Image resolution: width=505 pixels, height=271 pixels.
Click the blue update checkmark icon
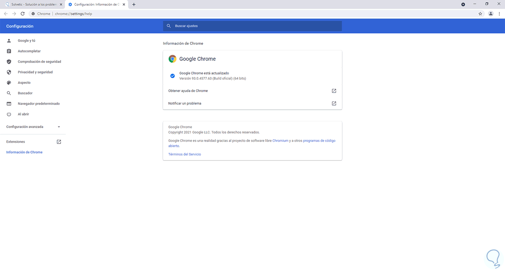pos(172,76)
